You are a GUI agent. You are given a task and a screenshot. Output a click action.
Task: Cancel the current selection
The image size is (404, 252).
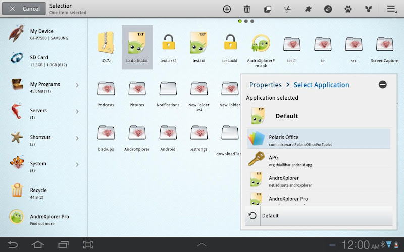point(24,9)
